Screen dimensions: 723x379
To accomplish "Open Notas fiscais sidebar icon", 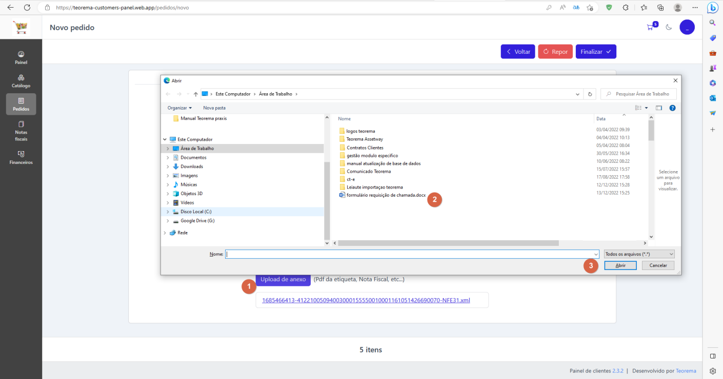I will (x=21, y=131).
